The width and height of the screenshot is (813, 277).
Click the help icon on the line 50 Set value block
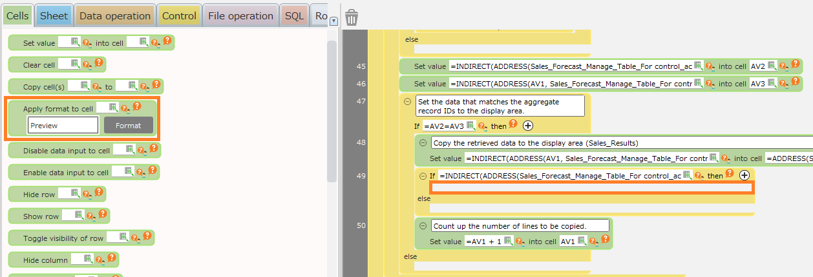coord(606,239)
